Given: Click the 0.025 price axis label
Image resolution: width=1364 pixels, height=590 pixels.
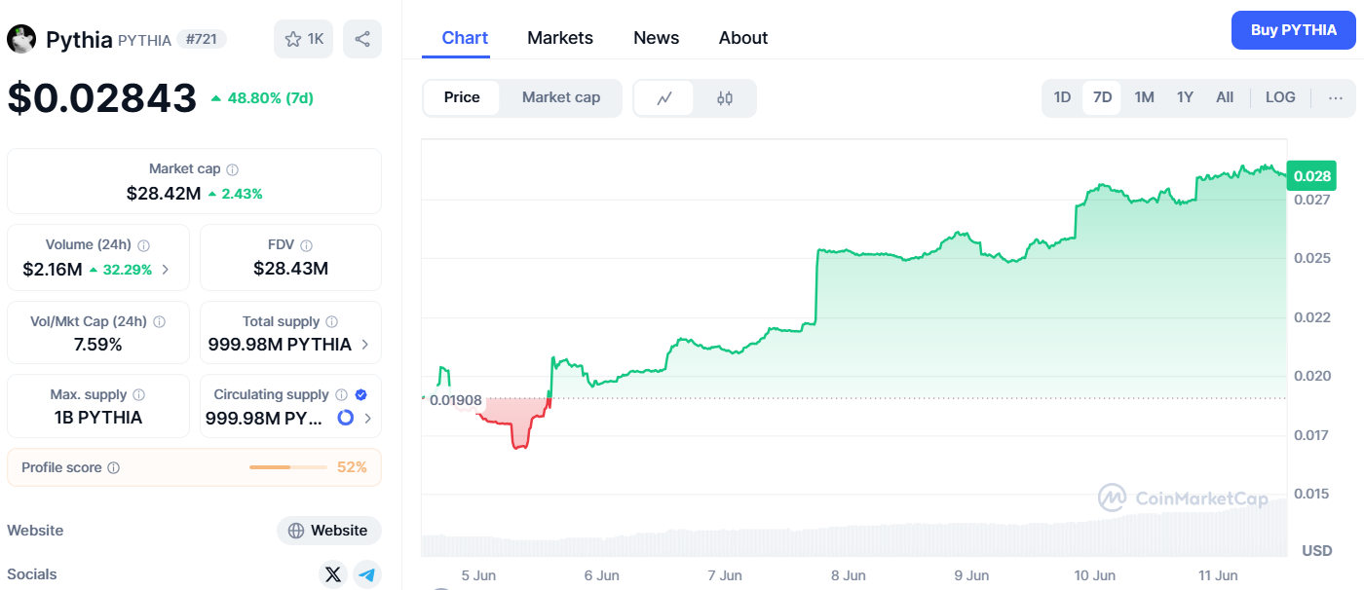Looking at the screenshot, I should click(1312, 258).
